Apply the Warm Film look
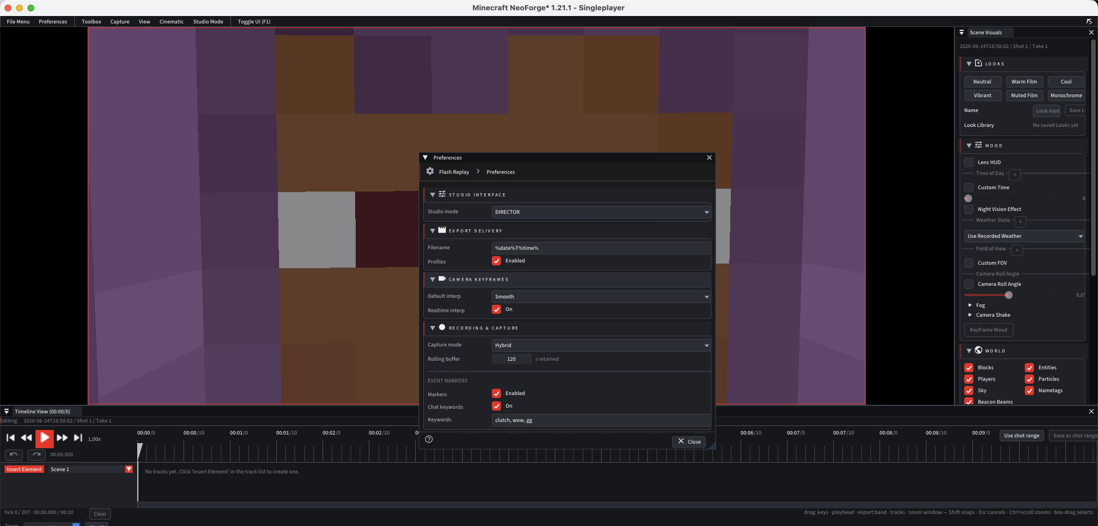The image size is (1098, 526). tap(1024, 82)
